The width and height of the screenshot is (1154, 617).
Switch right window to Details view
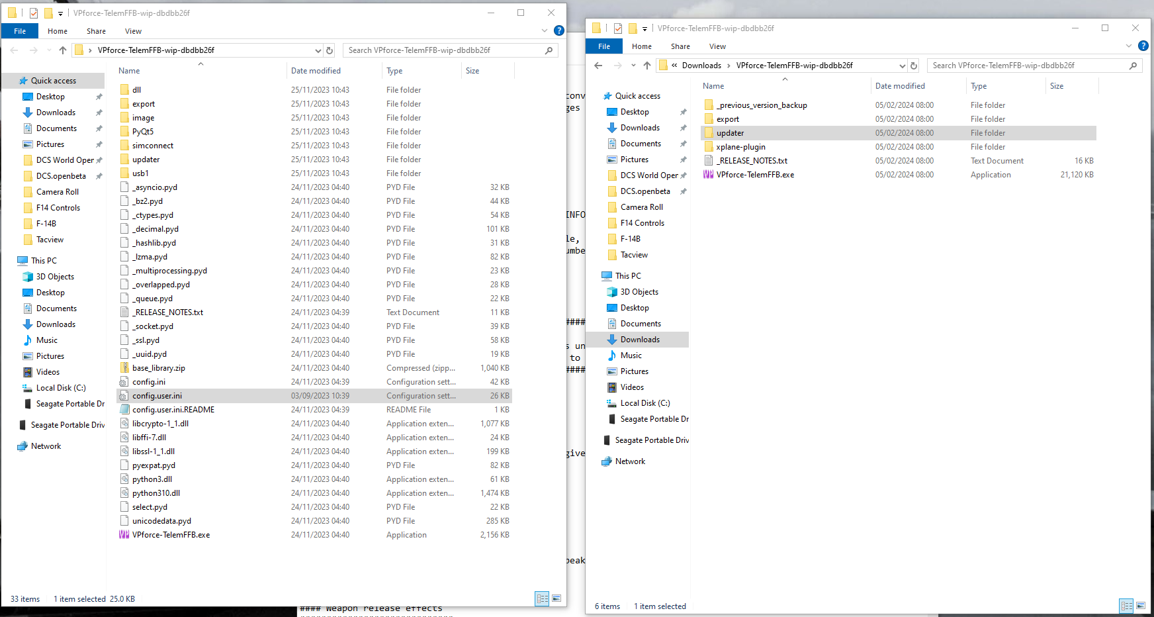coord(1127,606)
